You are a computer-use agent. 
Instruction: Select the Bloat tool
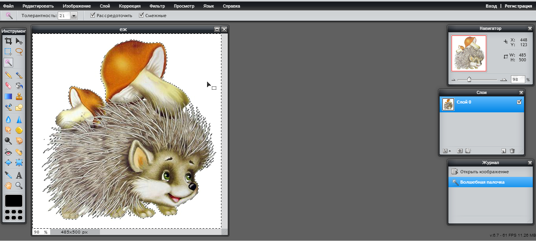pos(8,163)
